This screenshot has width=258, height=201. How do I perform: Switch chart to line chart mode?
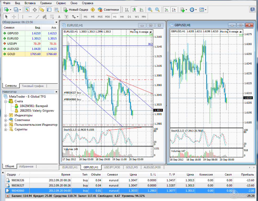pos(141,10)
